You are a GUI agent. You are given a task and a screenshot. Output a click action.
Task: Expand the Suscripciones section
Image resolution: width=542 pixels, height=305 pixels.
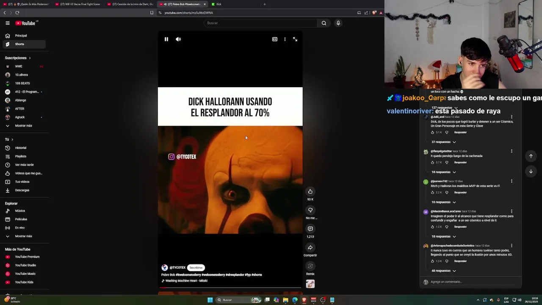click(18, 58)
